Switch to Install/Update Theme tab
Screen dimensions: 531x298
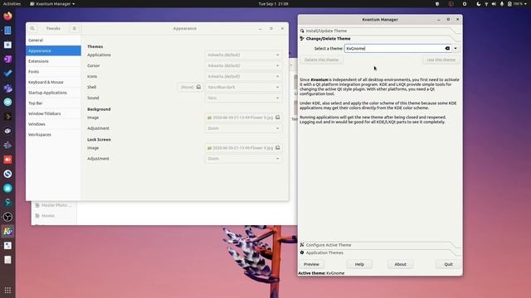[379, 31]
